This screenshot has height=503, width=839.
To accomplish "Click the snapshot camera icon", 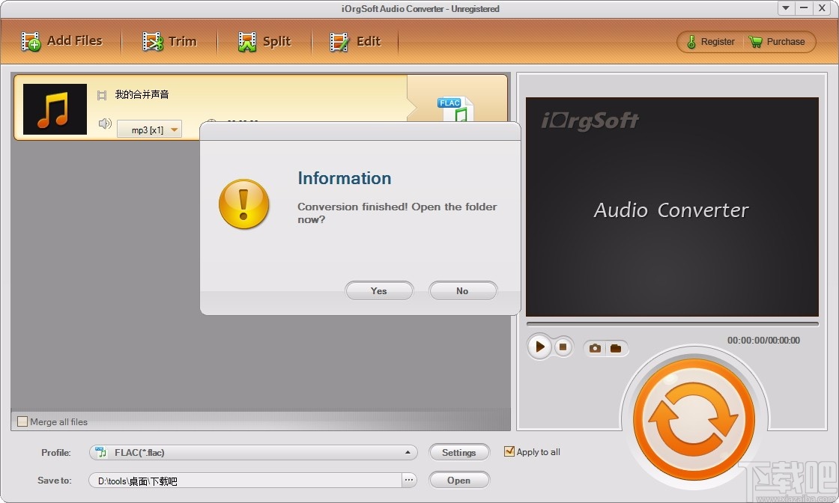I will (595, 347).
